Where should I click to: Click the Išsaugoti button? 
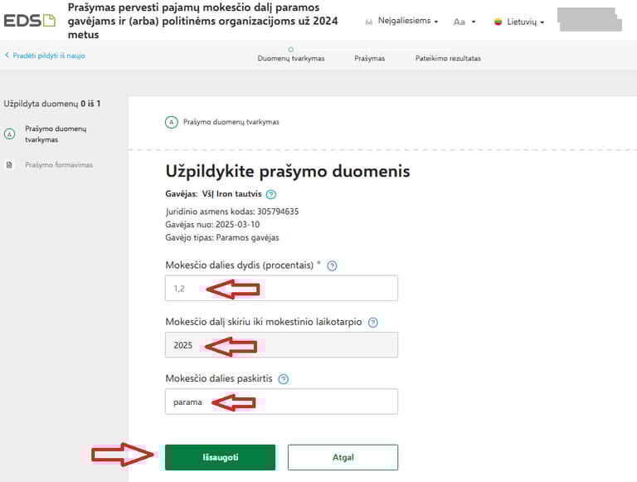220,457
